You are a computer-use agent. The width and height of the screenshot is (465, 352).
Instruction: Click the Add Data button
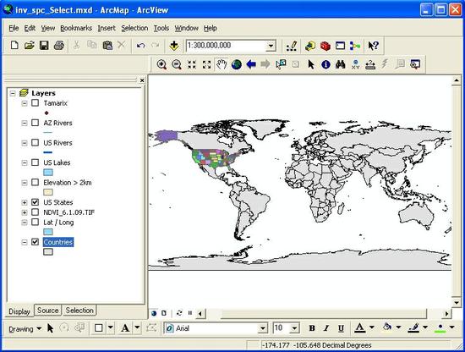point(174,46)
